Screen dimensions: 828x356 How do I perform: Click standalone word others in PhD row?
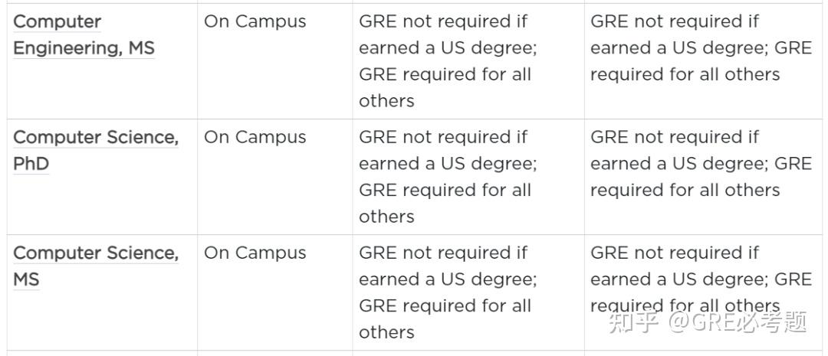click(x=386, y=217)
